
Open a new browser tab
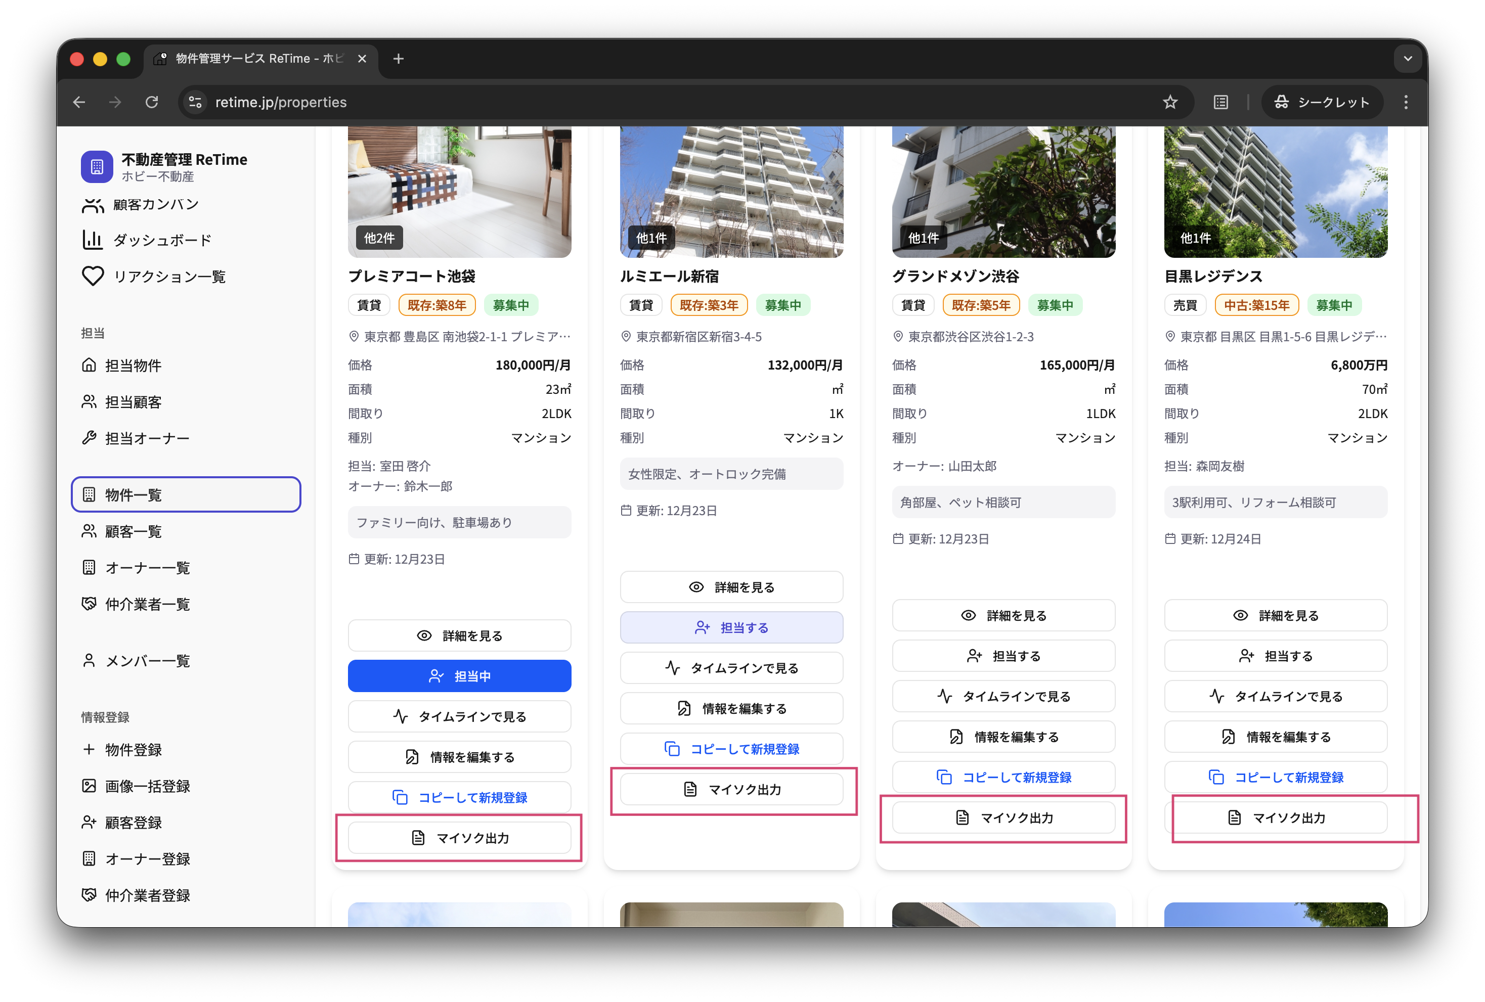(x=399, y=58)
